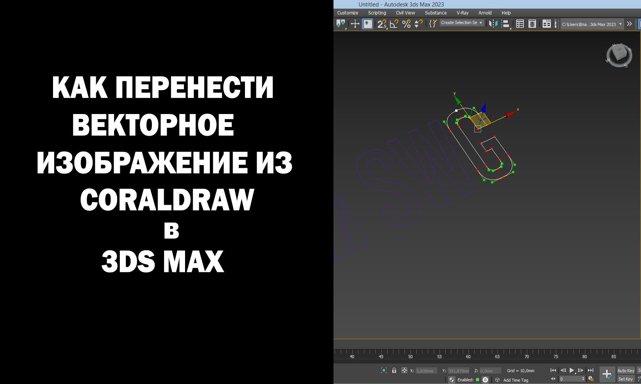Screen dimensions: 641x384
Task: Show the Ribbon toggle icon
Action: (547, 24)
